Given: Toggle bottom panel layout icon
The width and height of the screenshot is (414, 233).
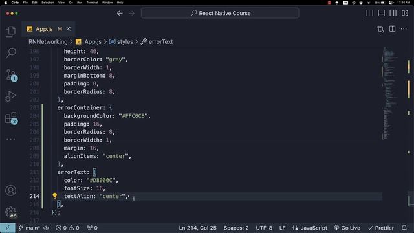Looking at the screenshot, I should [x=381, y=13].
